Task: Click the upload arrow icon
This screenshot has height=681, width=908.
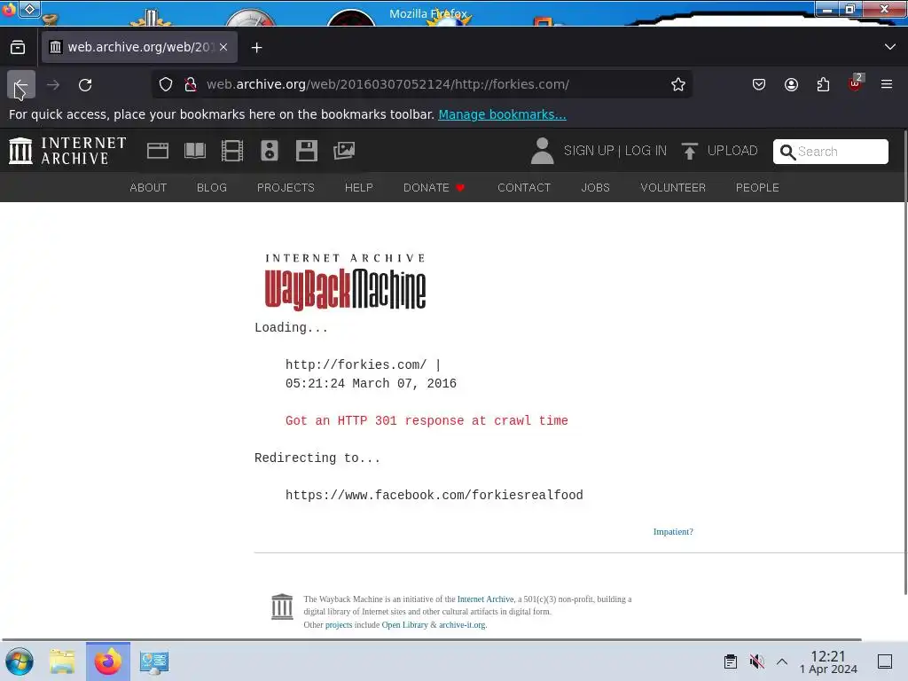Action: (x=689, y=151)
